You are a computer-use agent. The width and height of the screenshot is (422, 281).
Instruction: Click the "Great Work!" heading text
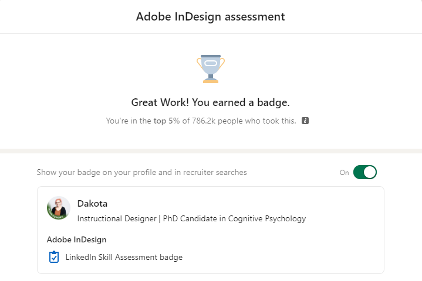click(x=157, y=103)
